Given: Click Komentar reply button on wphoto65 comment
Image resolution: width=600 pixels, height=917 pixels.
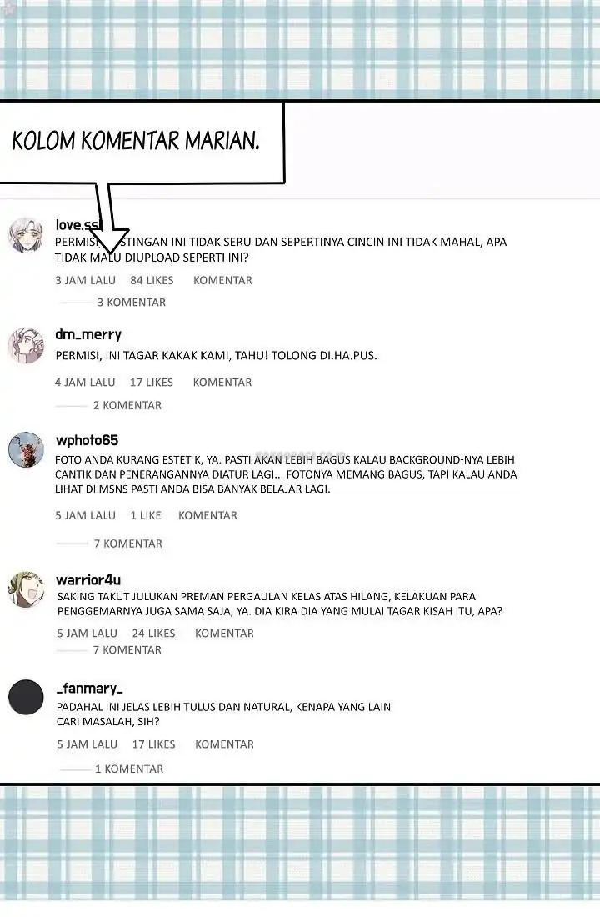Looking at the screenshot, I should [x=207, y=515].
